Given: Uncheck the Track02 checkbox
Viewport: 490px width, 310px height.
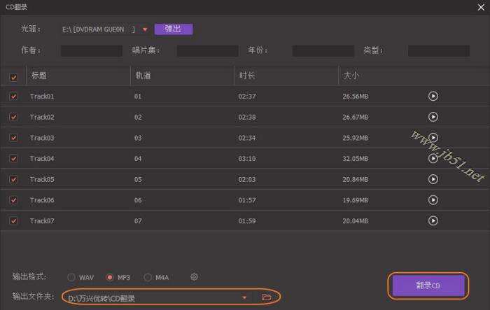Looking at the screenshot, I should coord(13,117).
